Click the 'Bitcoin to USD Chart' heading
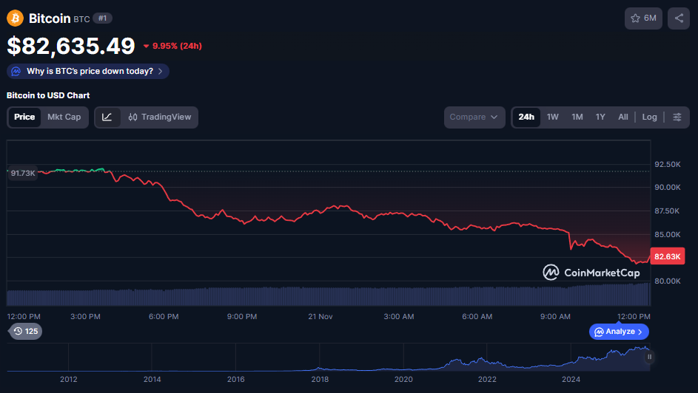The height and width of the screenshot is (393, 698). pos(48,95)
